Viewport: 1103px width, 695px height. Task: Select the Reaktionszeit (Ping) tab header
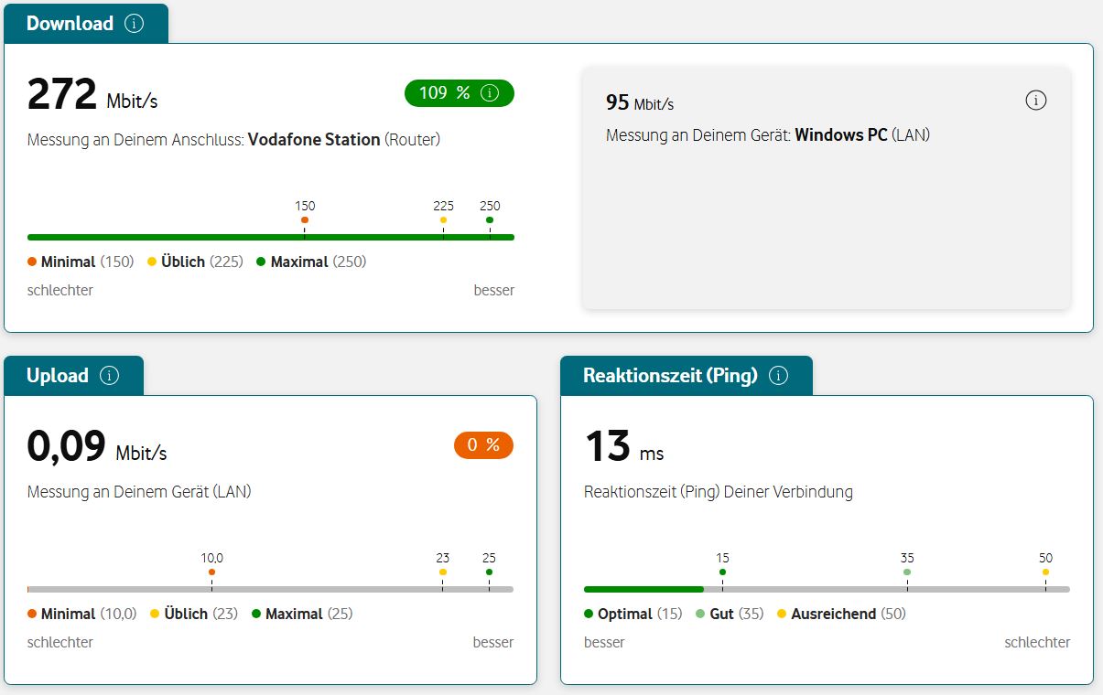(687, 376)
